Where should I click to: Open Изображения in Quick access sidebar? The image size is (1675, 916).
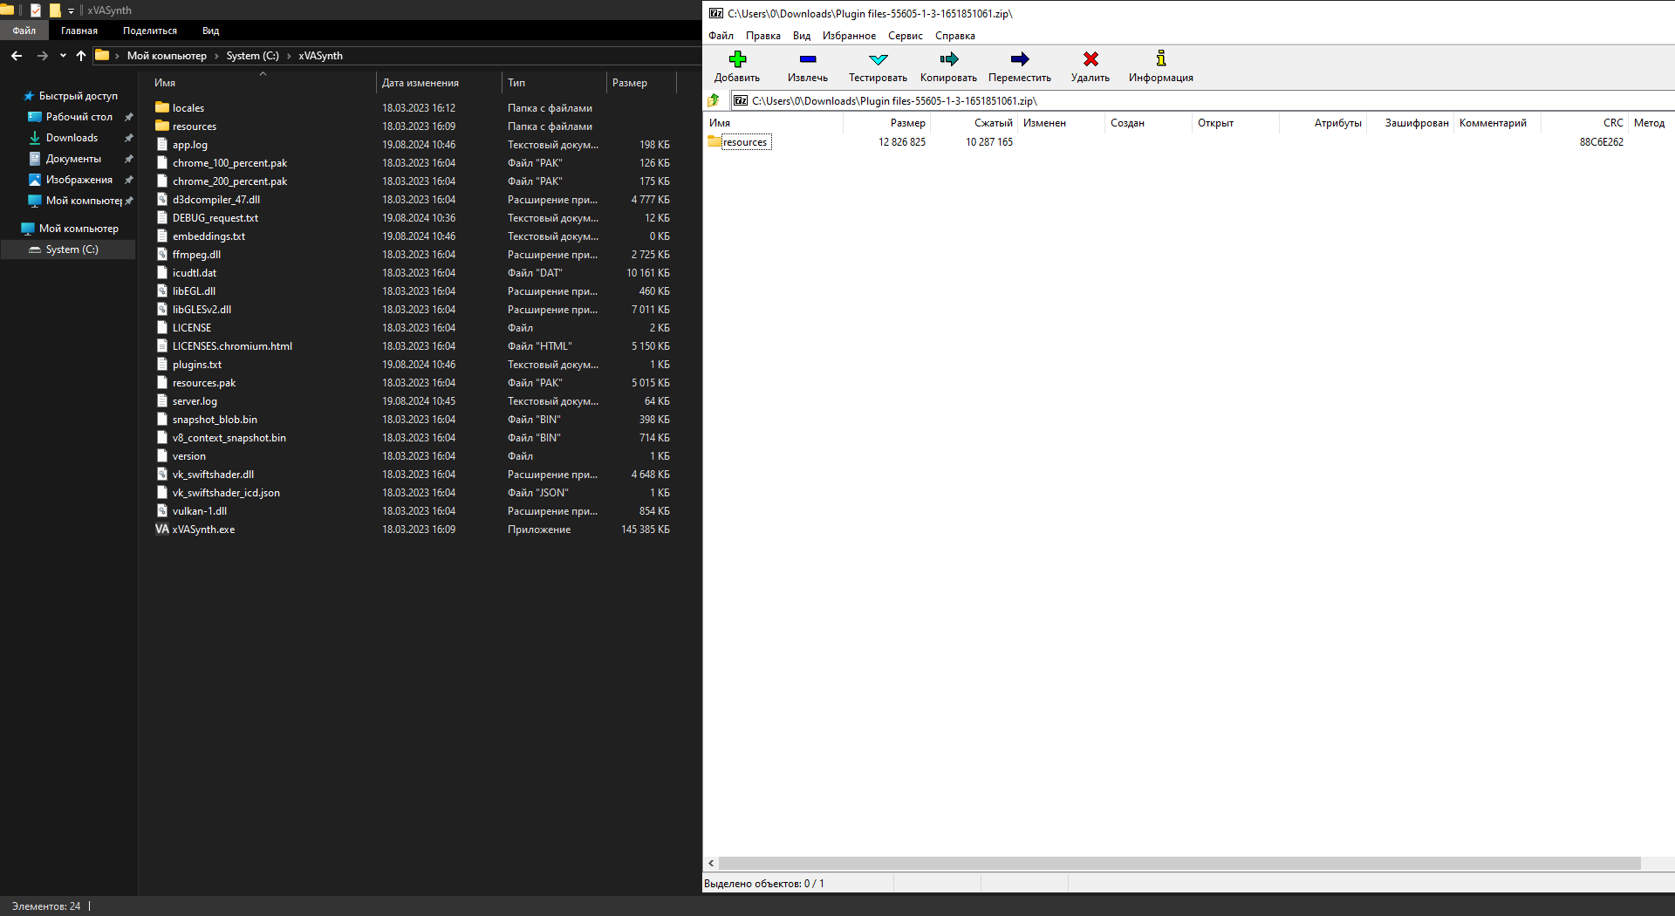[79, 180]
